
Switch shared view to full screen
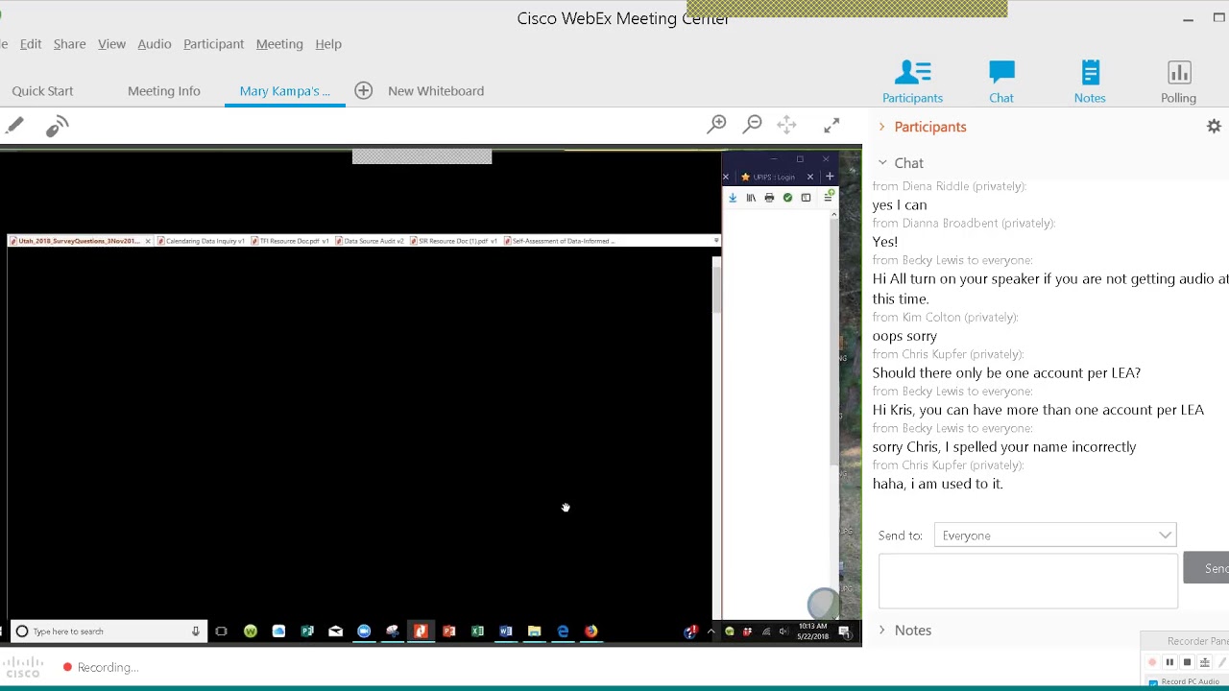click(831, 125)
